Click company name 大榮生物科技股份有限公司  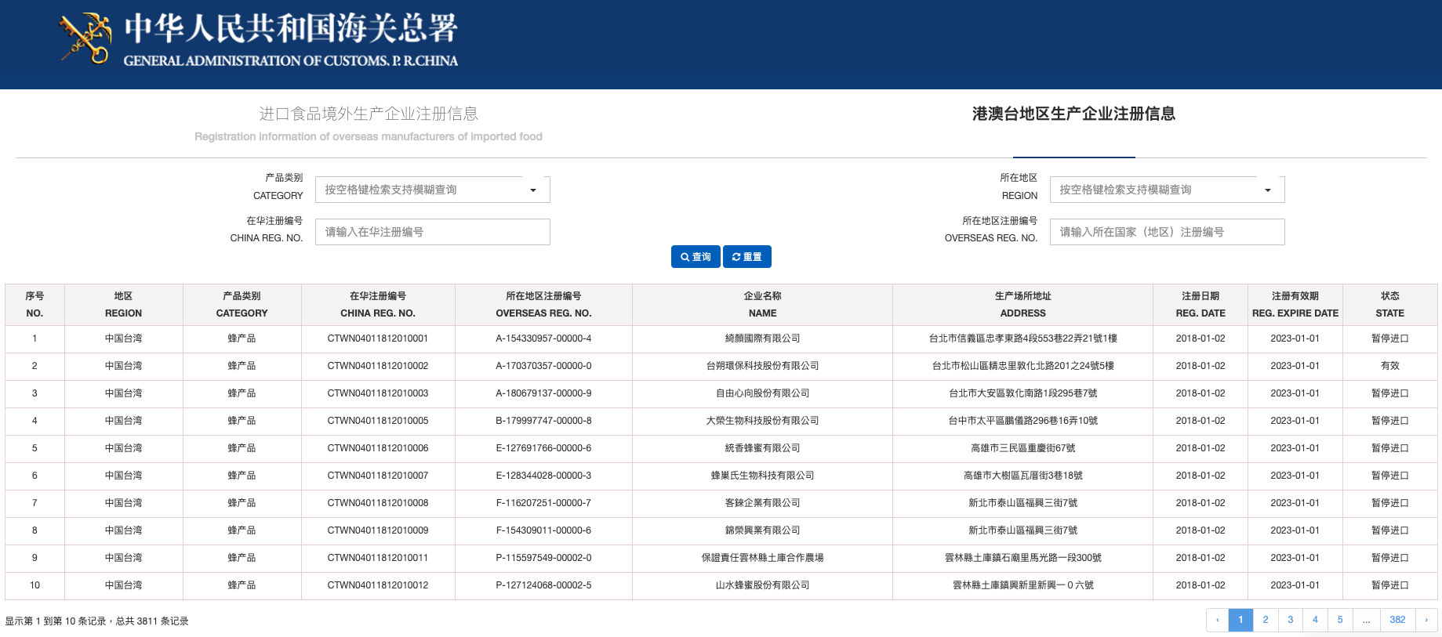pos(762,421)
